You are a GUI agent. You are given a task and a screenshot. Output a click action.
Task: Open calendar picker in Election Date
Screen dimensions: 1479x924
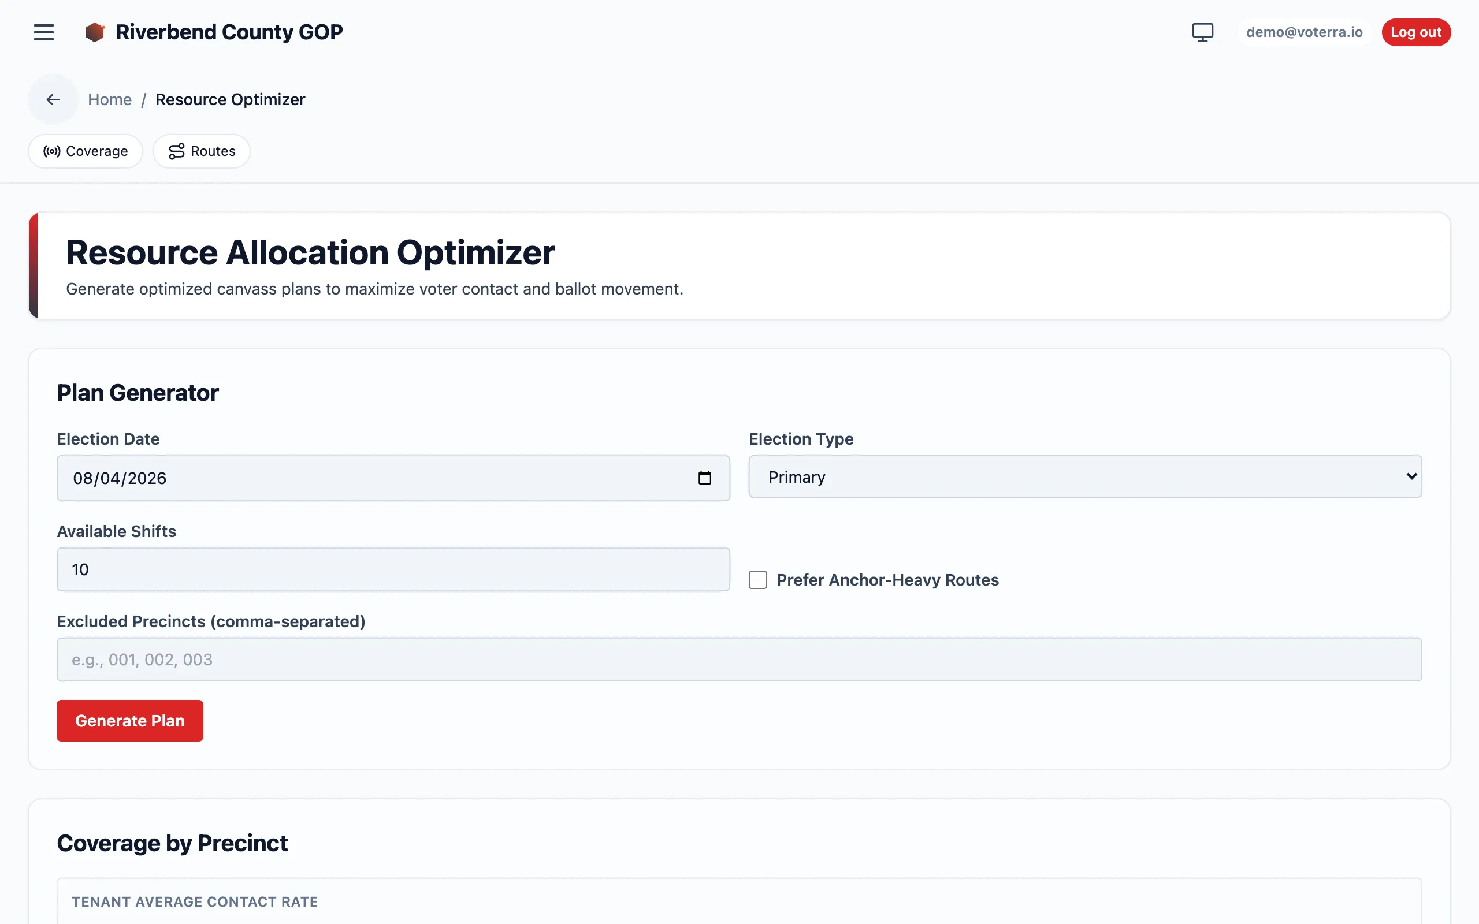click(x=705, y=478)
